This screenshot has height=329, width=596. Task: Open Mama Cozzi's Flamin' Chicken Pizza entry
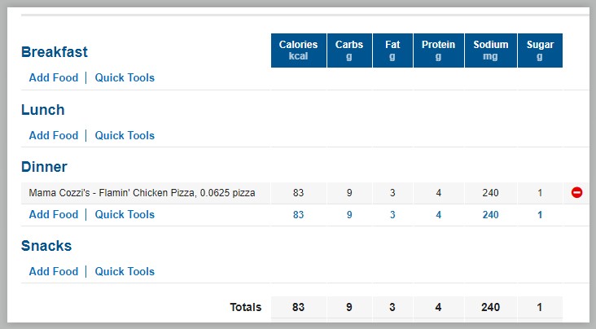[142, 193]
